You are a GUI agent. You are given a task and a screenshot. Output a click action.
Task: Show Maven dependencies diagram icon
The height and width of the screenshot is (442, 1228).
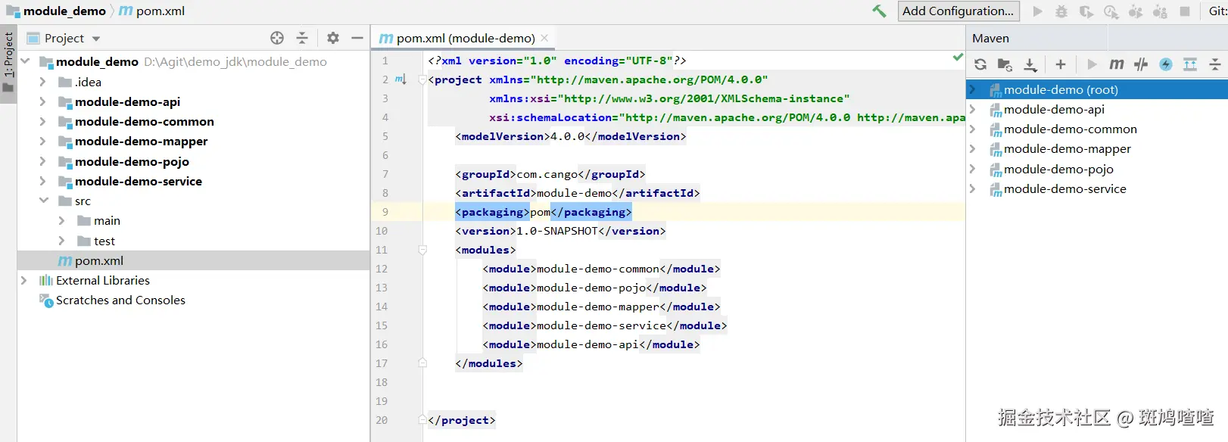pyautogui.click(x=1190, y=64)
